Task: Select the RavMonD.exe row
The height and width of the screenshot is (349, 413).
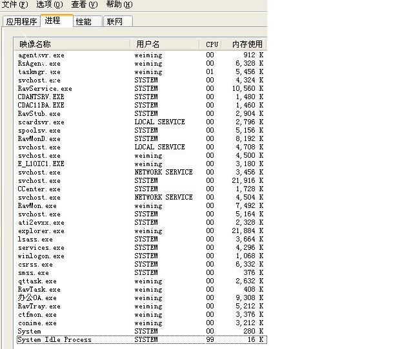Action: 141,138
